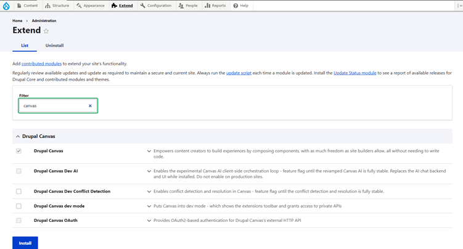Click the Drupal Canvas module label
Viewport: 463px width, 249px height.
coord(49,151)
